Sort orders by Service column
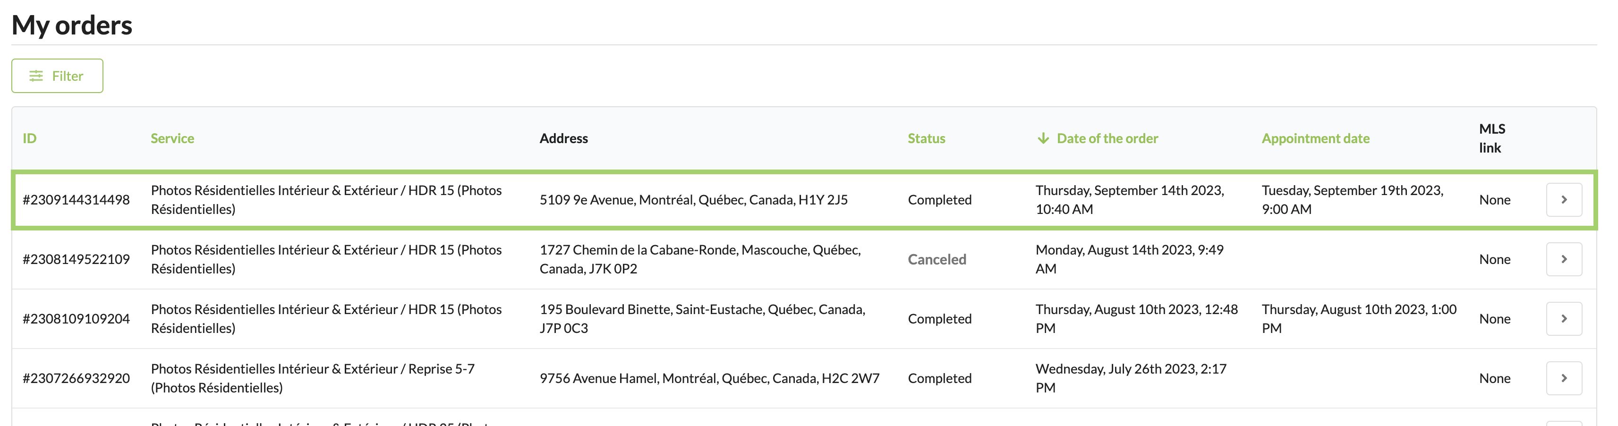Viewport: 1618px width, 426px height. 172,138
